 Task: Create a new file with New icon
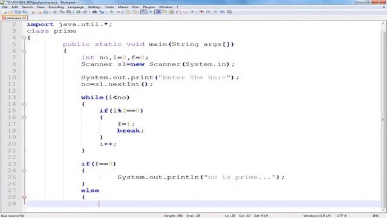[5, 12]
